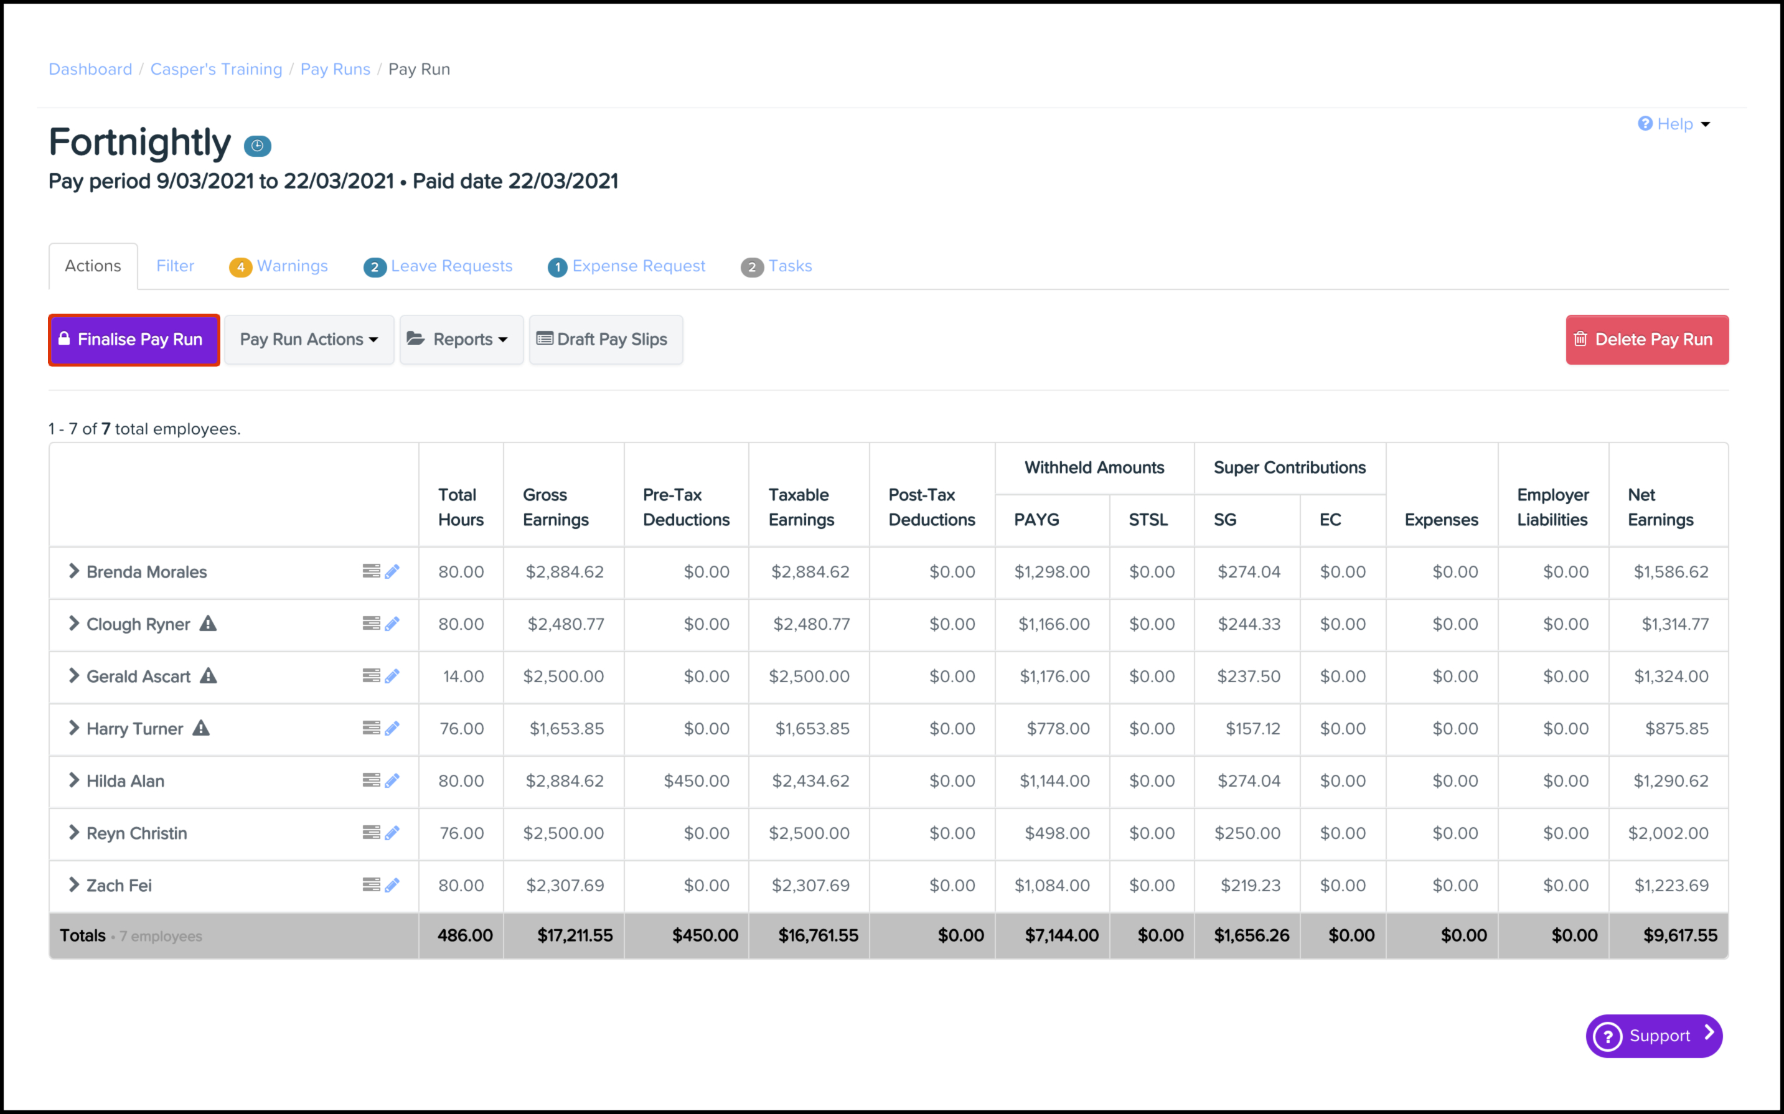Open pay details list icon for Clough Ryner

point(372,624)
